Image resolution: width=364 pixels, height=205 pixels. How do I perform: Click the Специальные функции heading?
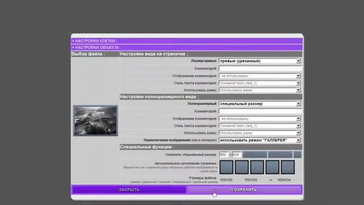pyautogui.click(x=147, y=147)
